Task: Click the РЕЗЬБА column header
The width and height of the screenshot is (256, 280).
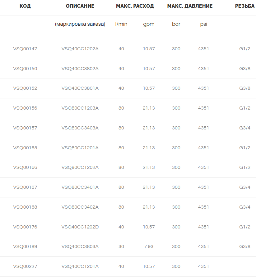Action: click(x=245, y=6)
